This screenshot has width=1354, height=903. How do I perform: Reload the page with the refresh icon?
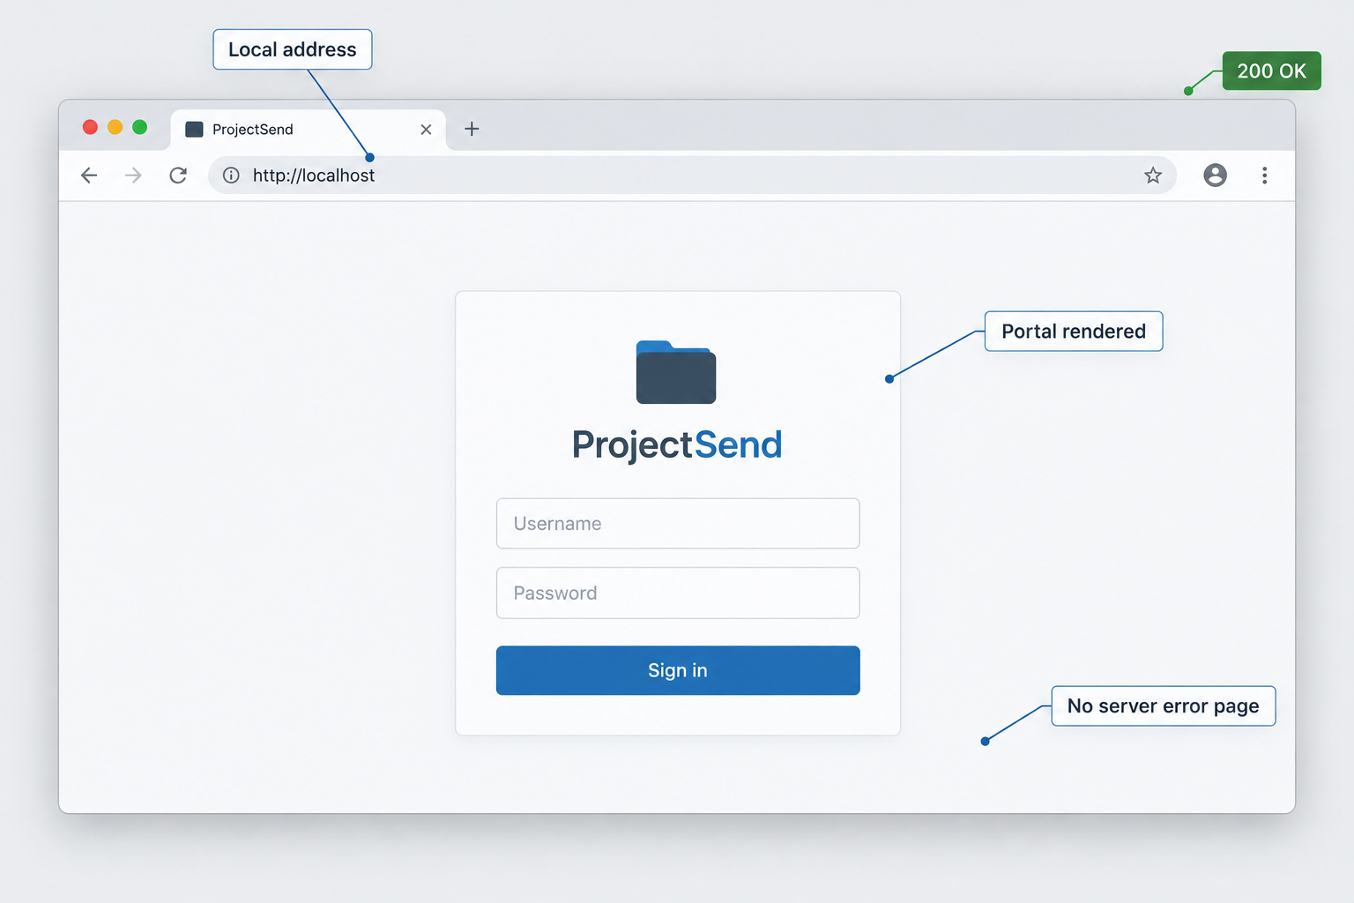click(x=178, y=175)
